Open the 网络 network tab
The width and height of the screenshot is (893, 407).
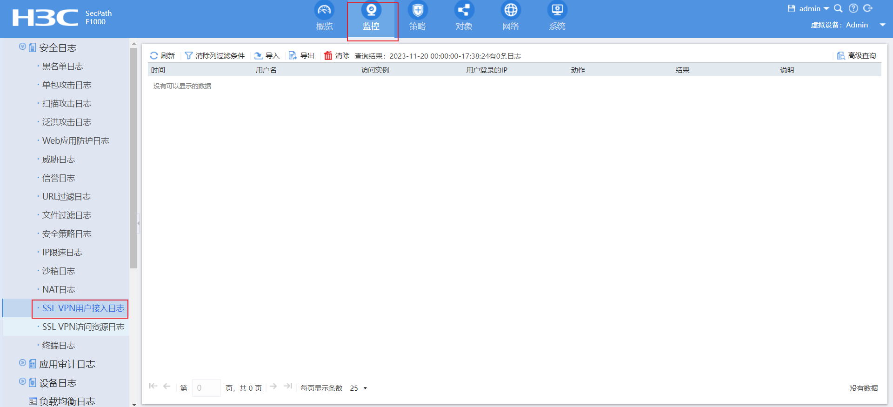pos(511,16)
